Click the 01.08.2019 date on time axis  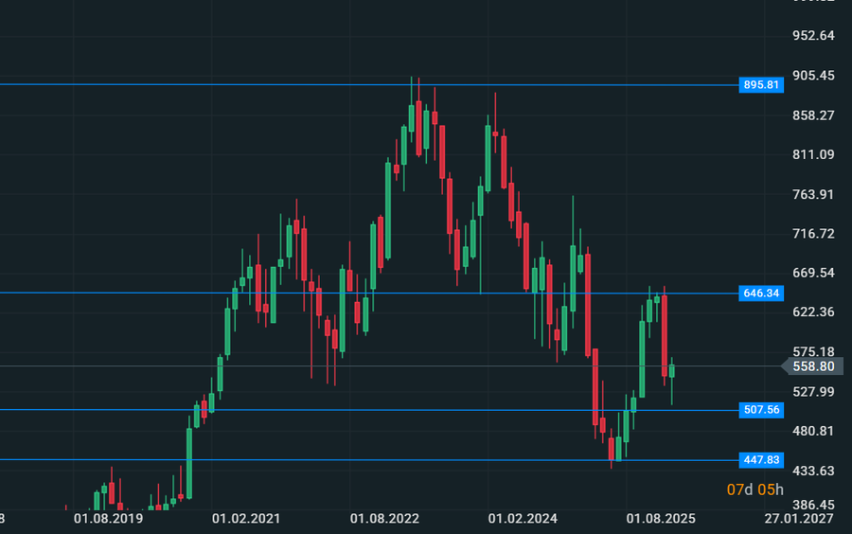tap(108, 519)
